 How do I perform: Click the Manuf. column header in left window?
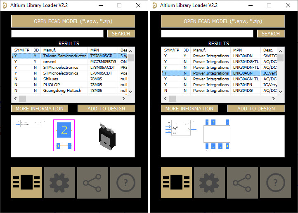point(64,50)
